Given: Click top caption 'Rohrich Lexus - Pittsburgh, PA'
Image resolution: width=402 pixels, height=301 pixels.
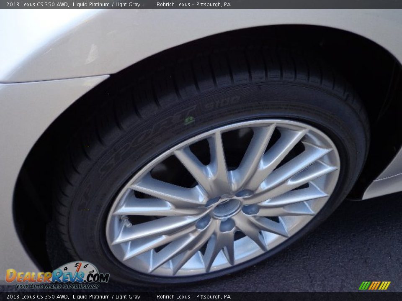Looking at the screenshot, I should coord(193,4).
